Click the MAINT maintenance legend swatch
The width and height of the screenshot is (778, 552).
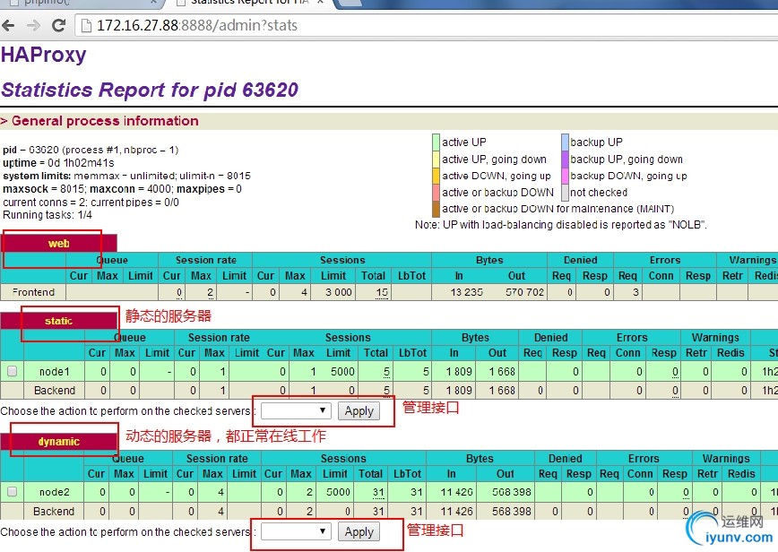[x=436, y=209]
